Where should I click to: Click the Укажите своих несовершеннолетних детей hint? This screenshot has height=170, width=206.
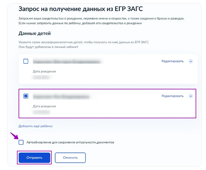84,42
